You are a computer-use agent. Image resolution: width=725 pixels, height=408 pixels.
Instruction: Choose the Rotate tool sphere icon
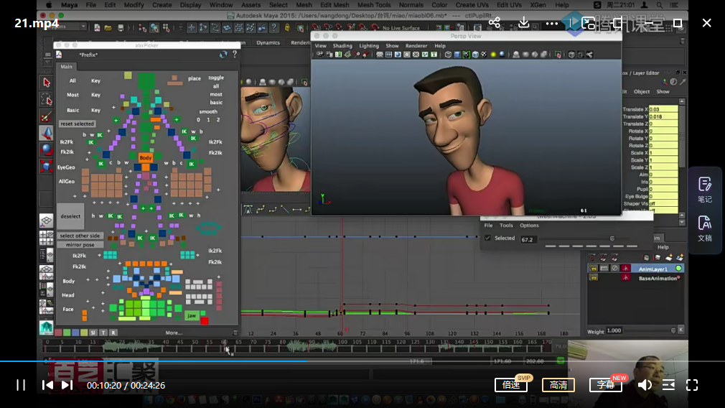tap(46, 149)
